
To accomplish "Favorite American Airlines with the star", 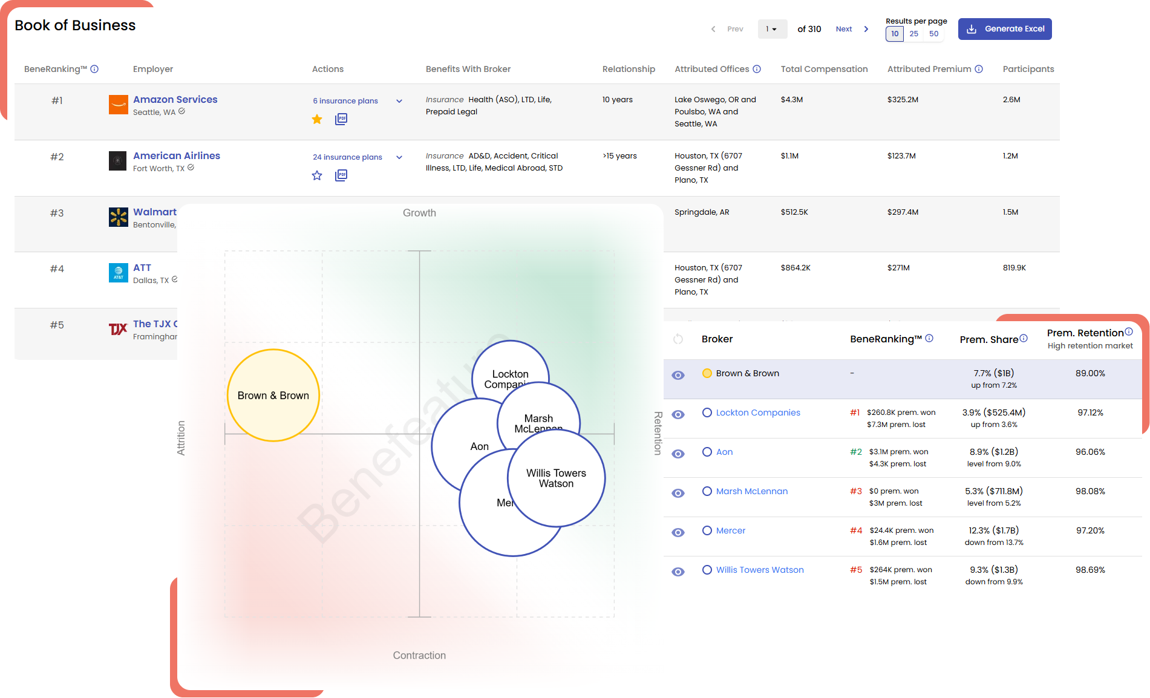I will click(x=317, y=175).
